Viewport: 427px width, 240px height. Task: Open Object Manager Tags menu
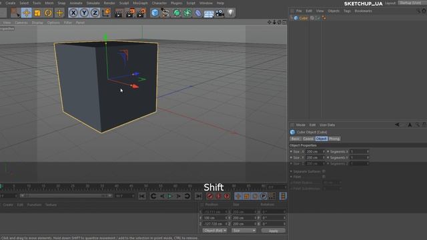coord(347,11)
